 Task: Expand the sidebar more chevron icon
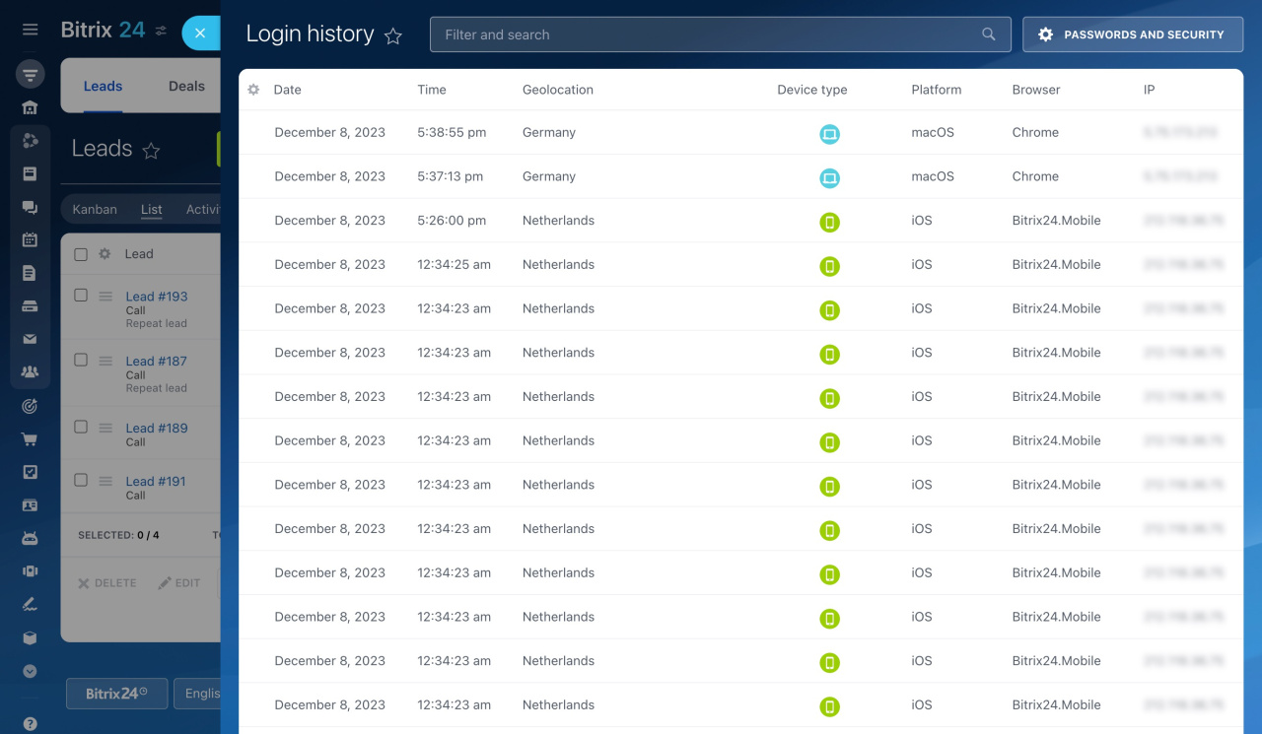pos(30,671)
